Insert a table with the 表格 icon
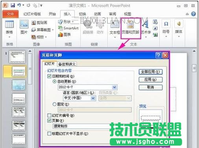The image size is (199, 148). 9,24
